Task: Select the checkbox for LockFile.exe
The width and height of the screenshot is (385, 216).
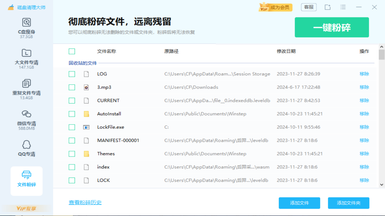Action: pos(72,127)
